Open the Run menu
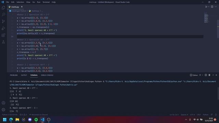Image resolution: width=219 pixels, height=123 pixels. (x=39, y=2)
